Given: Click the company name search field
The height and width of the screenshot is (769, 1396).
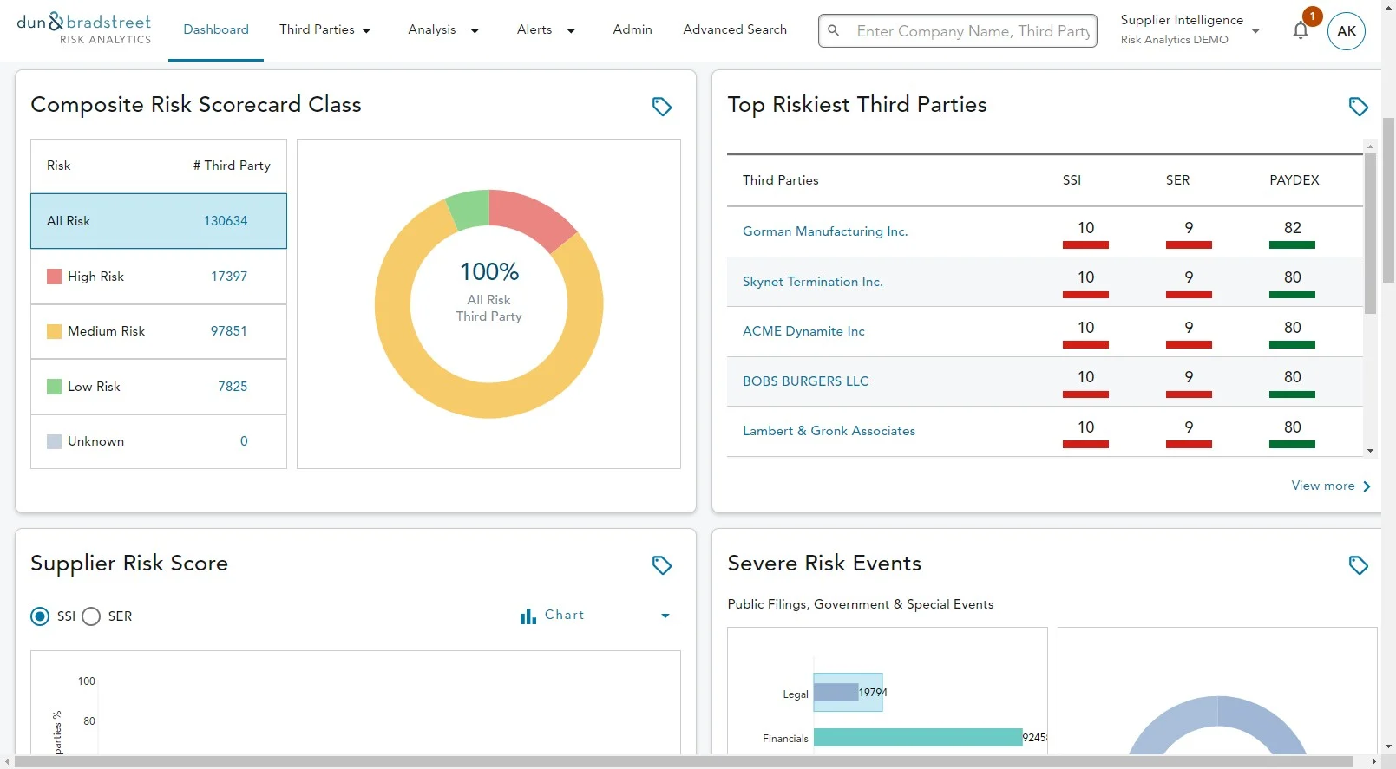Looking at the screenshot, I should coord(973,31).
